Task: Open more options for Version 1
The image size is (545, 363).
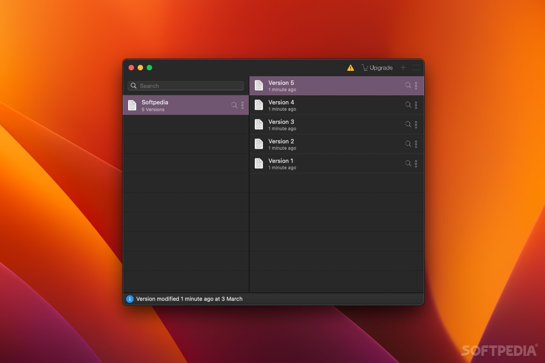Action: click(416, 163)
